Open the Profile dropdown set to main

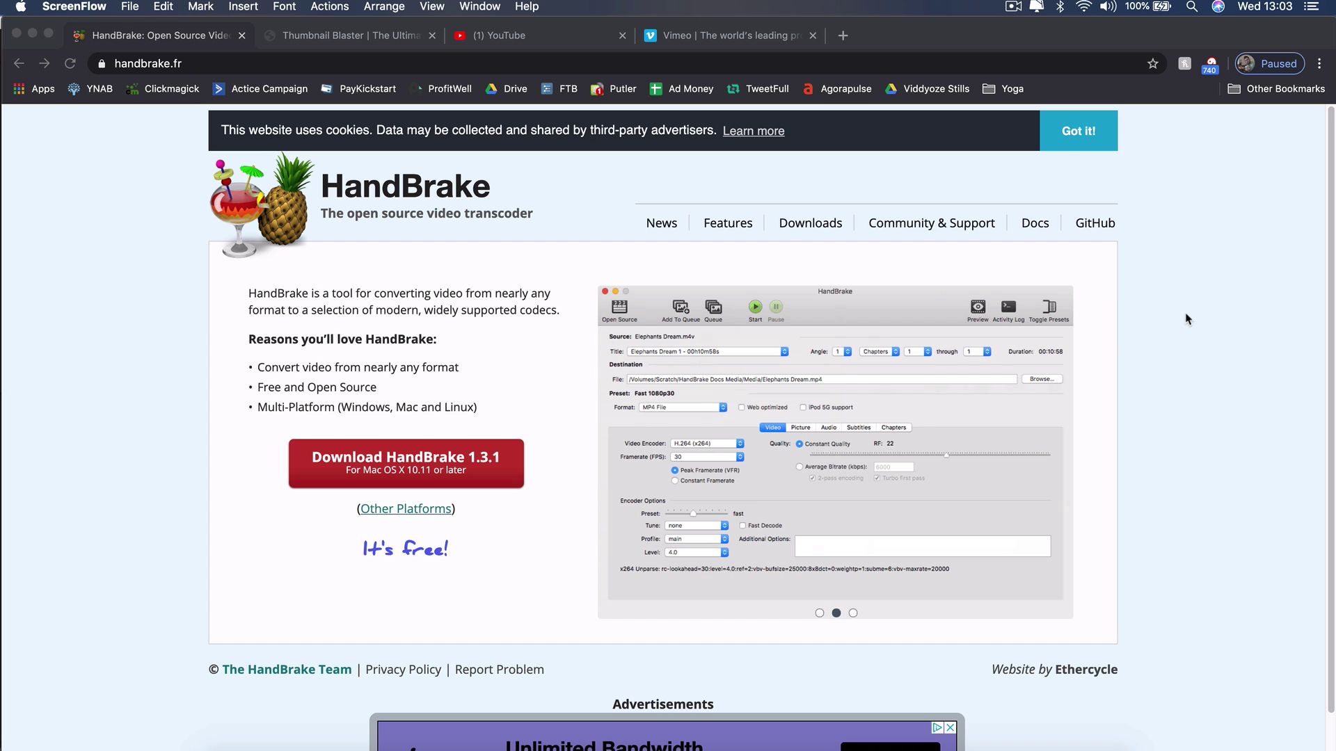click(697, 539)
